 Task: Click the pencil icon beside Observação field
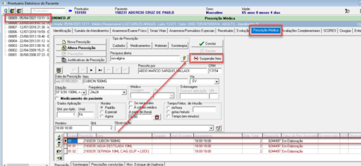coord(219,128)
